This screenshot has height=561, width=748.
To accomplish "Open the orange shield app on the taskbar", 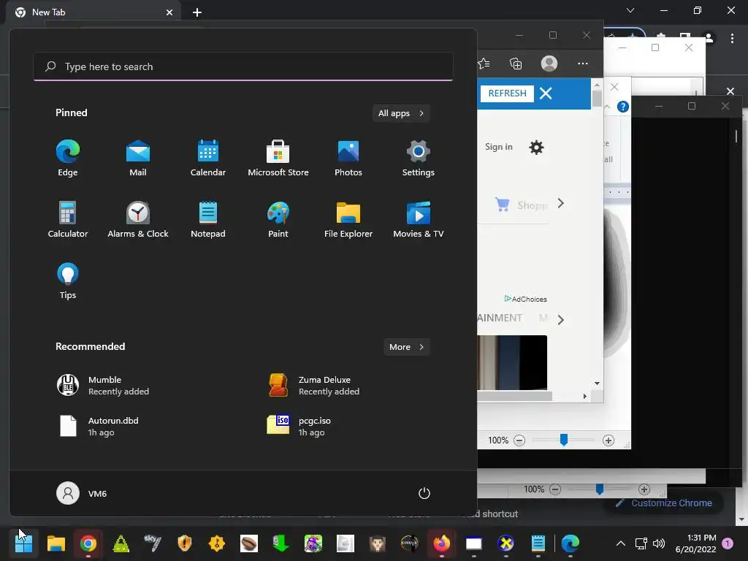I will click(x=185, y=543).
